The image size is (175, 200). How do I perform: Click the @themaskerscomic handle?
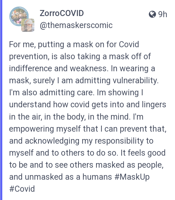76,25
